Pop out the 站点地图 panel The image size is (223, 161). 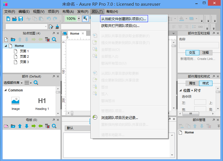(54, 33)
